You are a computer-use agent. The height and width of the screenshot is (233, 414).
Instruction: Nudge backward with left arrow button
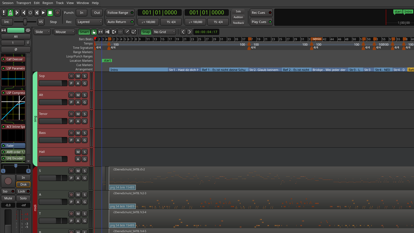pos(183,32)
